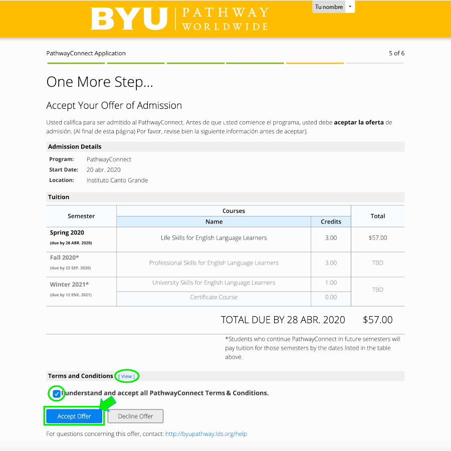
Task: Click the Tuition section header
Action: 59,197
